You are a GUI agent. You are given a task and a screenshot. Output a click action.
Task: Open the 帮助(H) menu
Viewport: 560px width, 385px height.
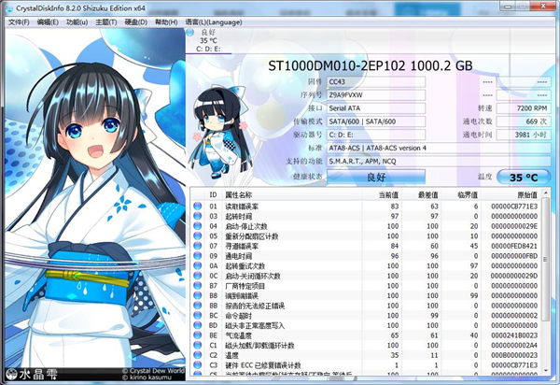[x=166, y=22]
